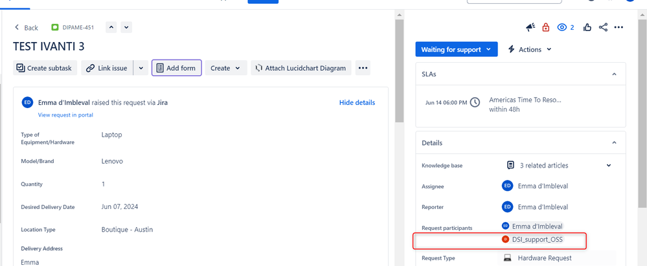Viewport: 647px width, 266px height.
Task: Click the SLA clock icon
Action: (x=475, y=102)
